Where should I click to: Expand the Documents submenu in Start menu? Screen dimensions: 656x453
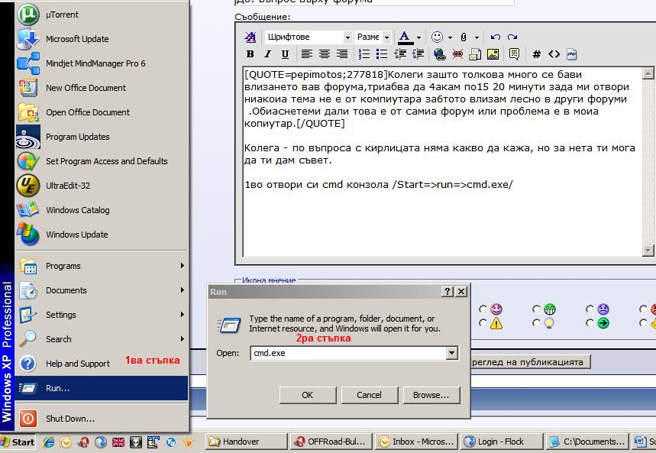click(102, 290)
